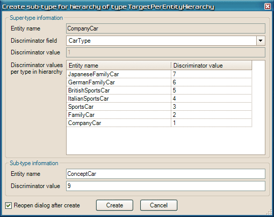274x217 pixels.
Task: Open the Discriminator field dropdown arrow
Action: [x=261, y=41]
